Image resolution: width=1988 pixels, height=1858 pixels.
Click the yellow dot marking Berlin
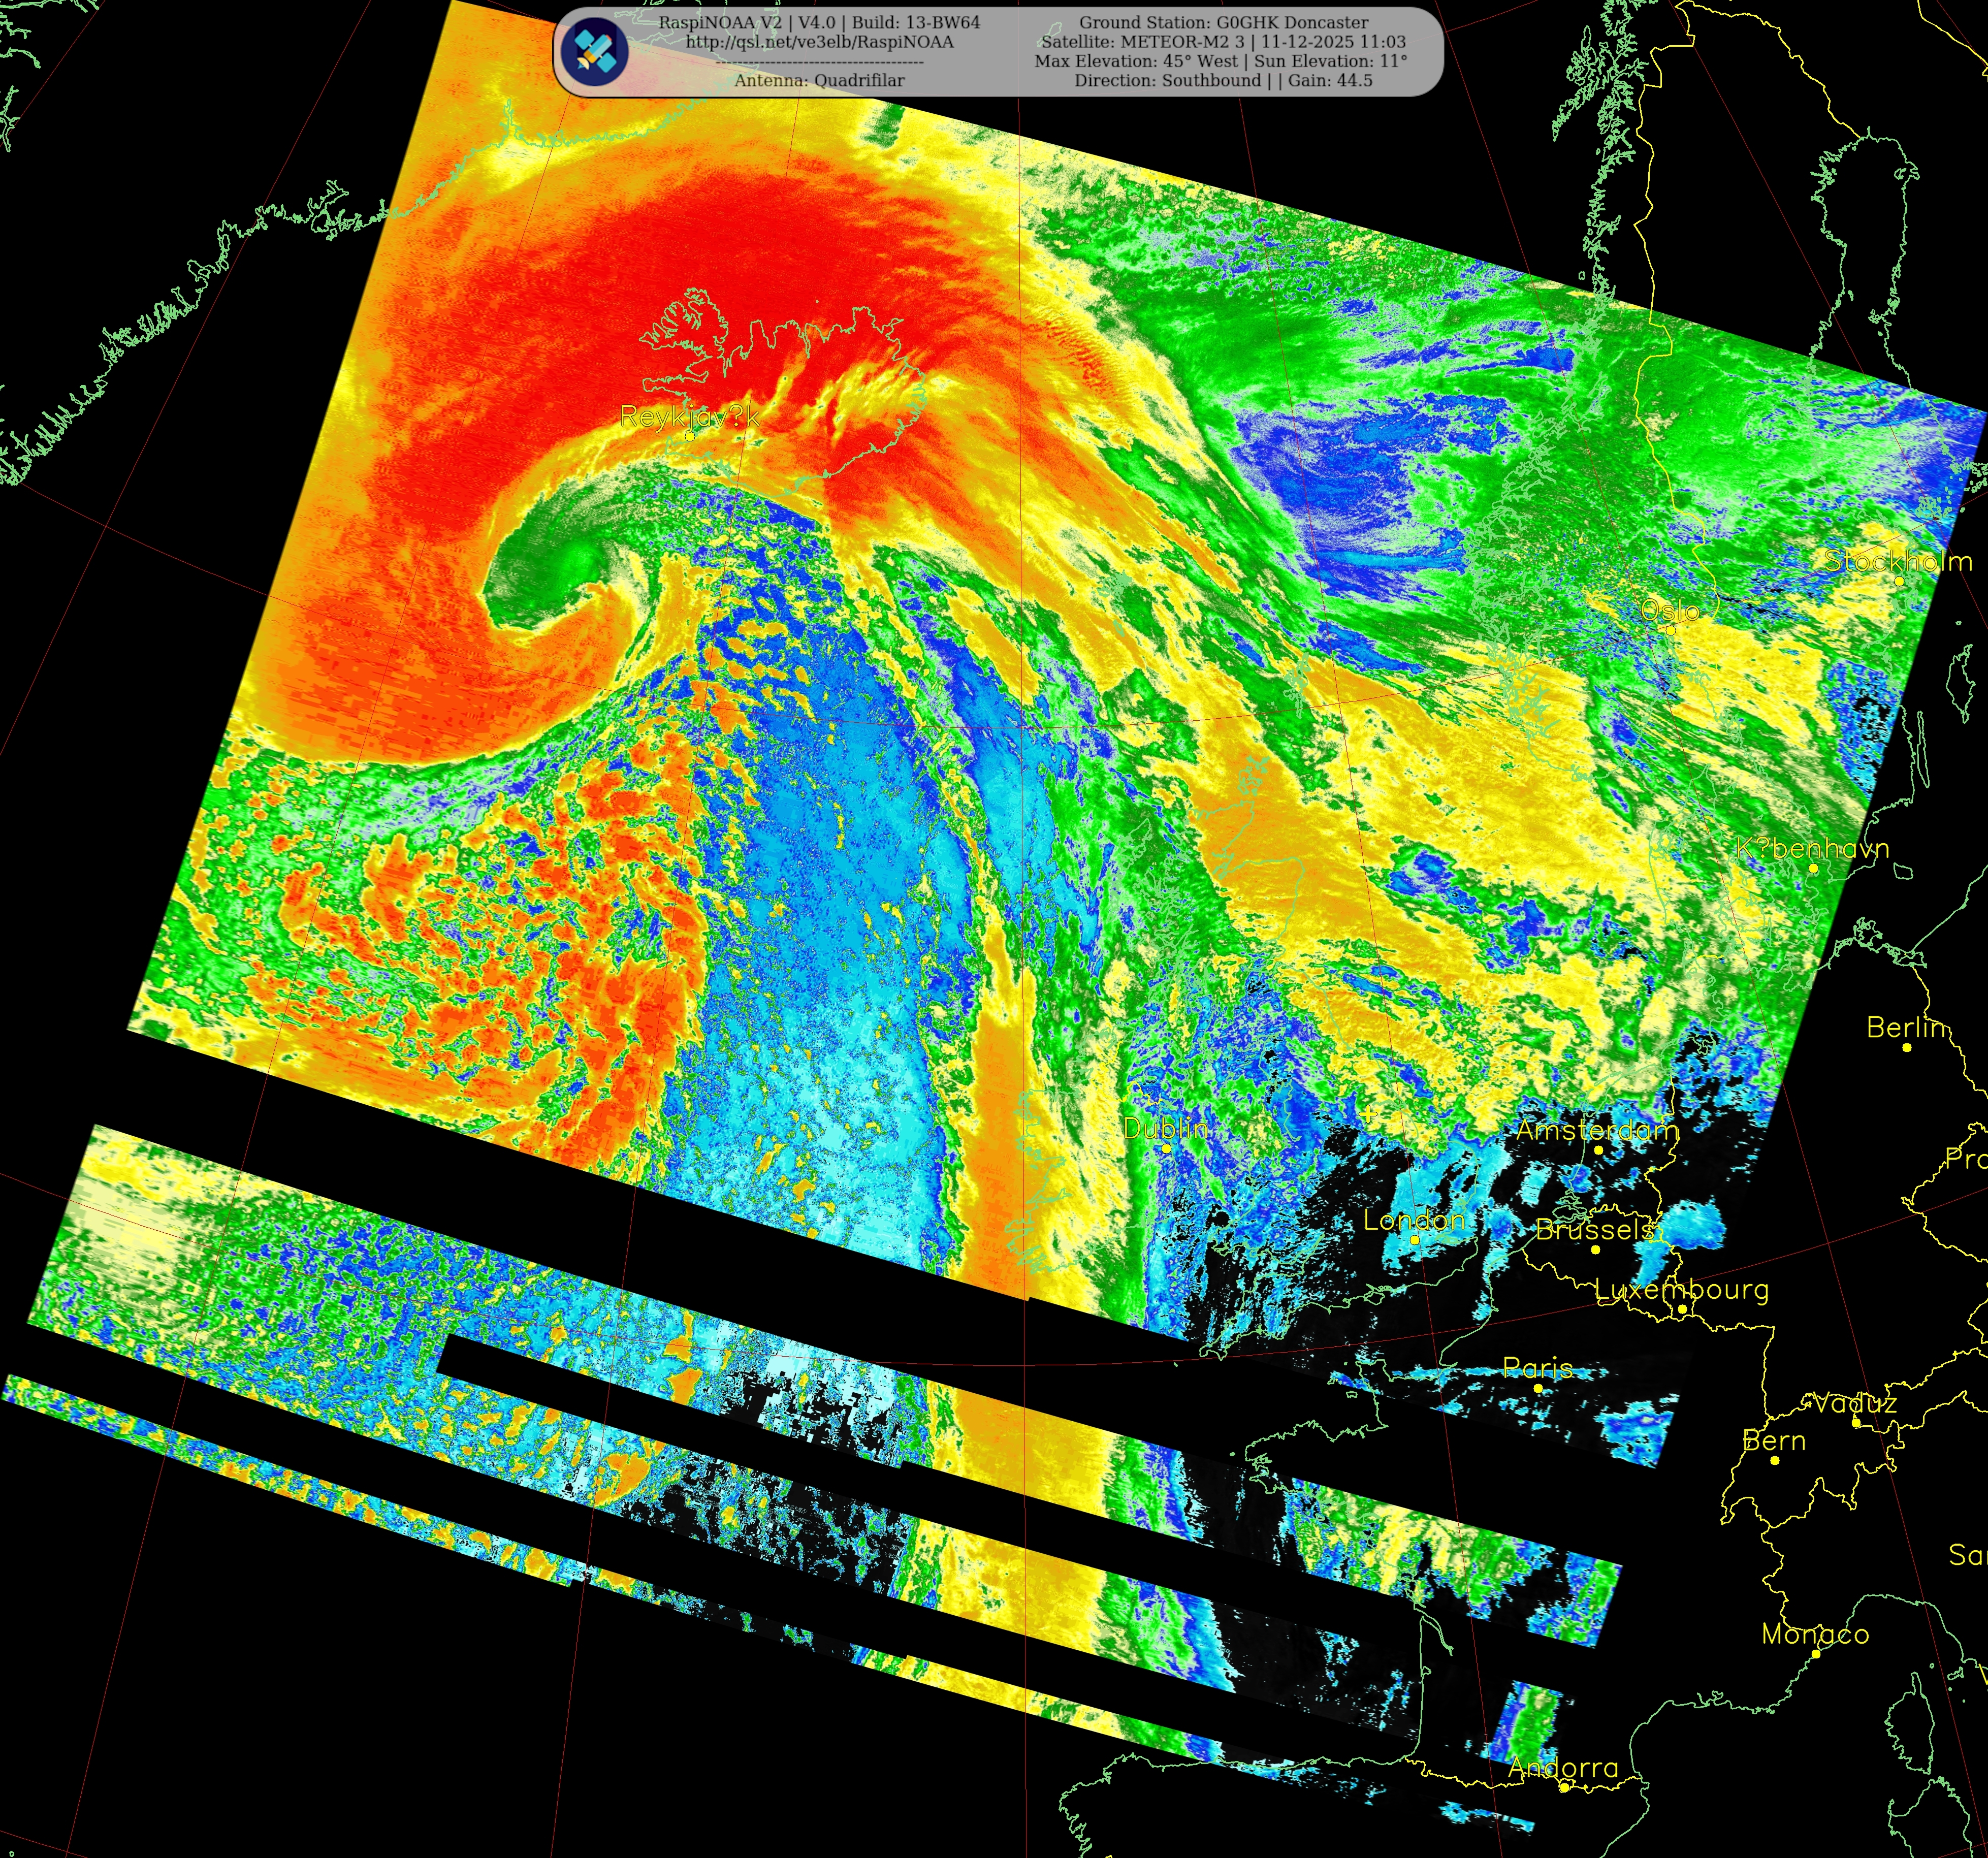(1907, 1047)
